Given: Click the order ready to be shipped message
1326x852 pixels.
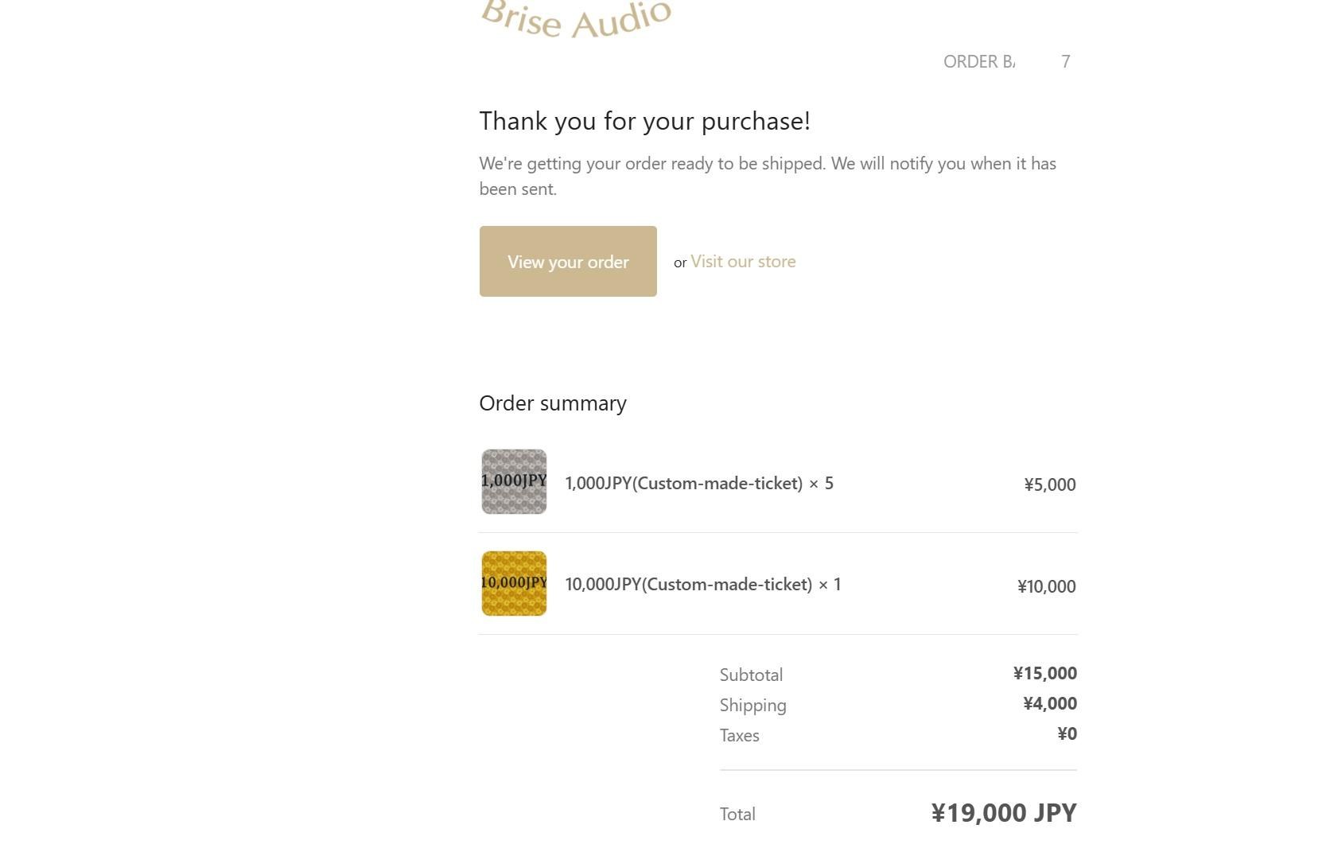Looking at the screenshot, I should [768, 176].
